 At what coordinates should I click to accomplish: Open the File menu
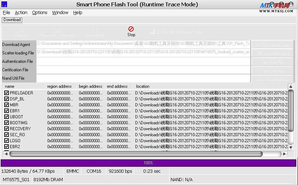[x=6, y=13]
